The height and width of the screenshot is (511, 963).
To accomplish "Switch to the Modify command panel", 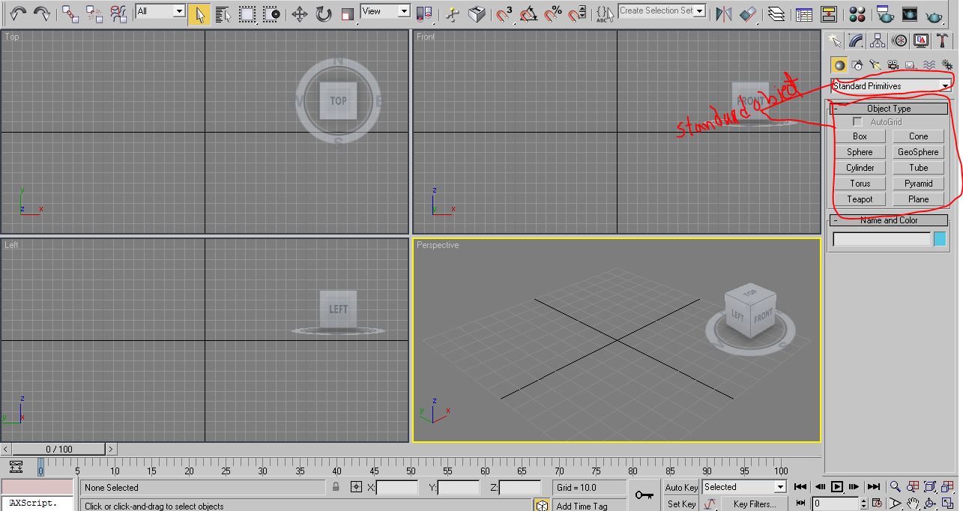I will 855,41.
